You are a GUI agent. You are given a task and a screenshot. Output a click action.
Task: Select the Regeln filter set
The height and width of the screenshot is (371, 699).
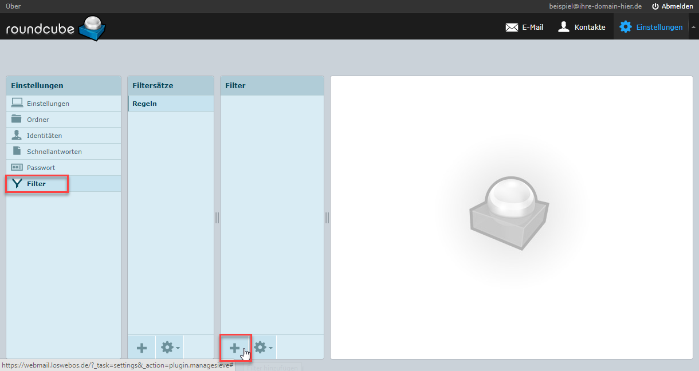144,104
